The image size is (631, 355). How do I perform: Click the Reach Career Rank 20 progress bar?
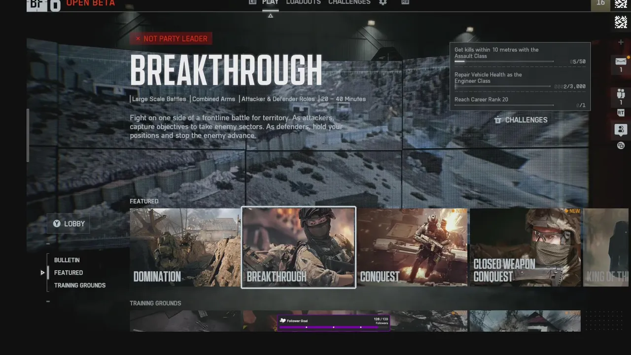[x=504, y=105]
